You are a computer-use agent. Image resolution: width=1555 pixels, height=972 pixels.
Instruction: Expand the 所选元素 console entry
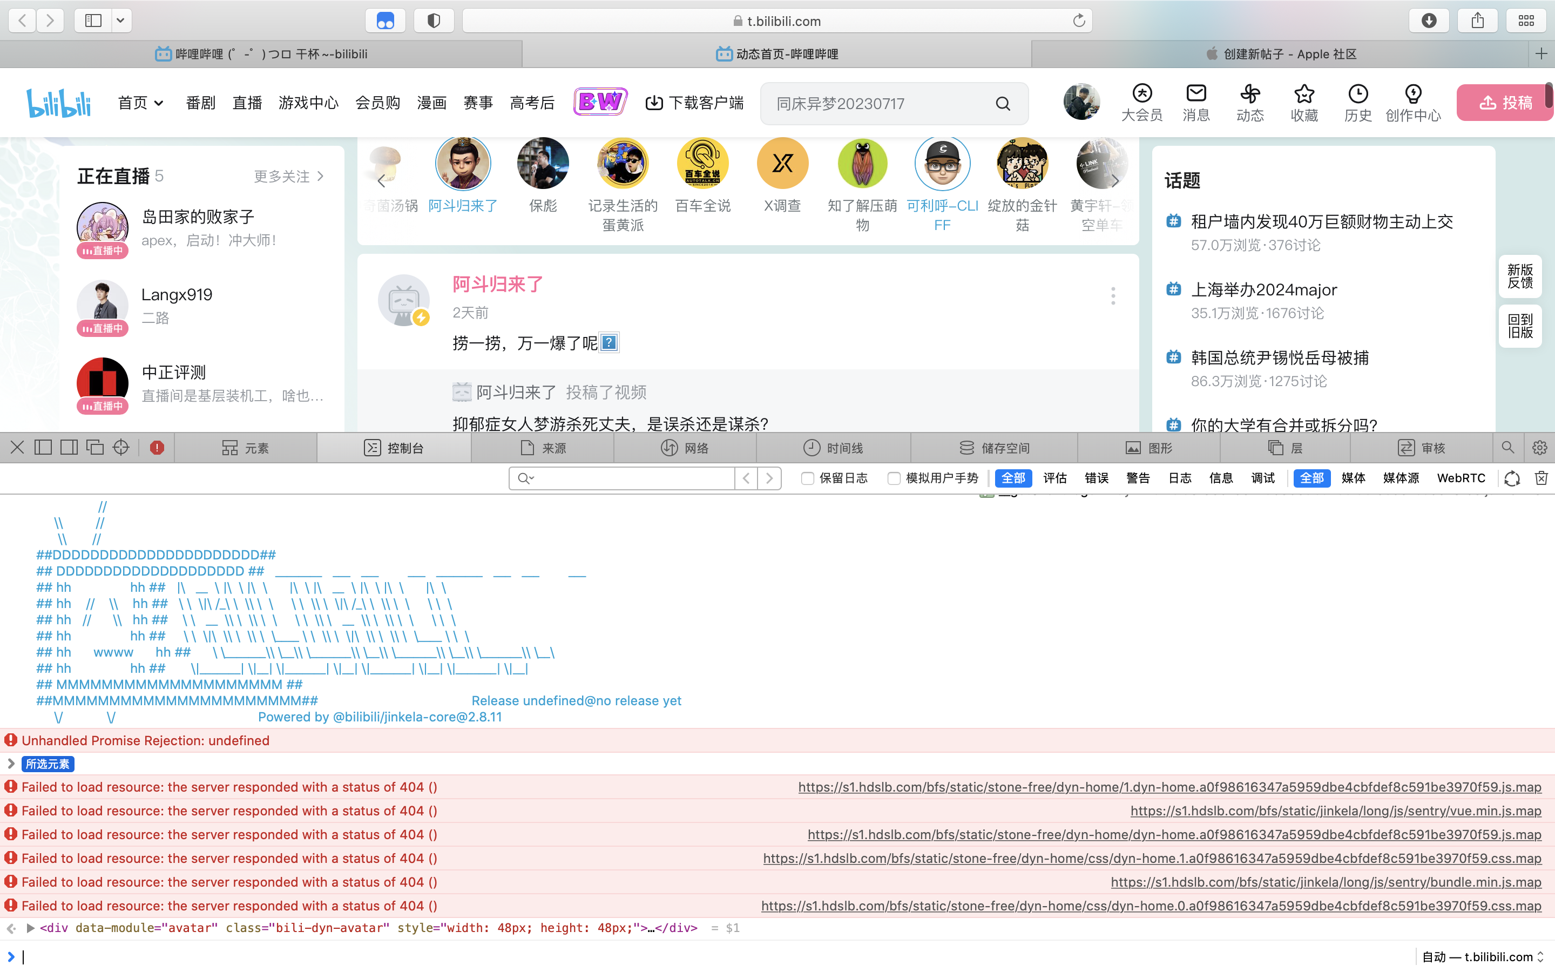[11, 764]
